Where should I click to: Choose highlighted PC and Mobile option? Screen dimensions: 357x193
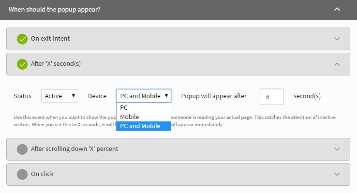(x=144, y=126)
